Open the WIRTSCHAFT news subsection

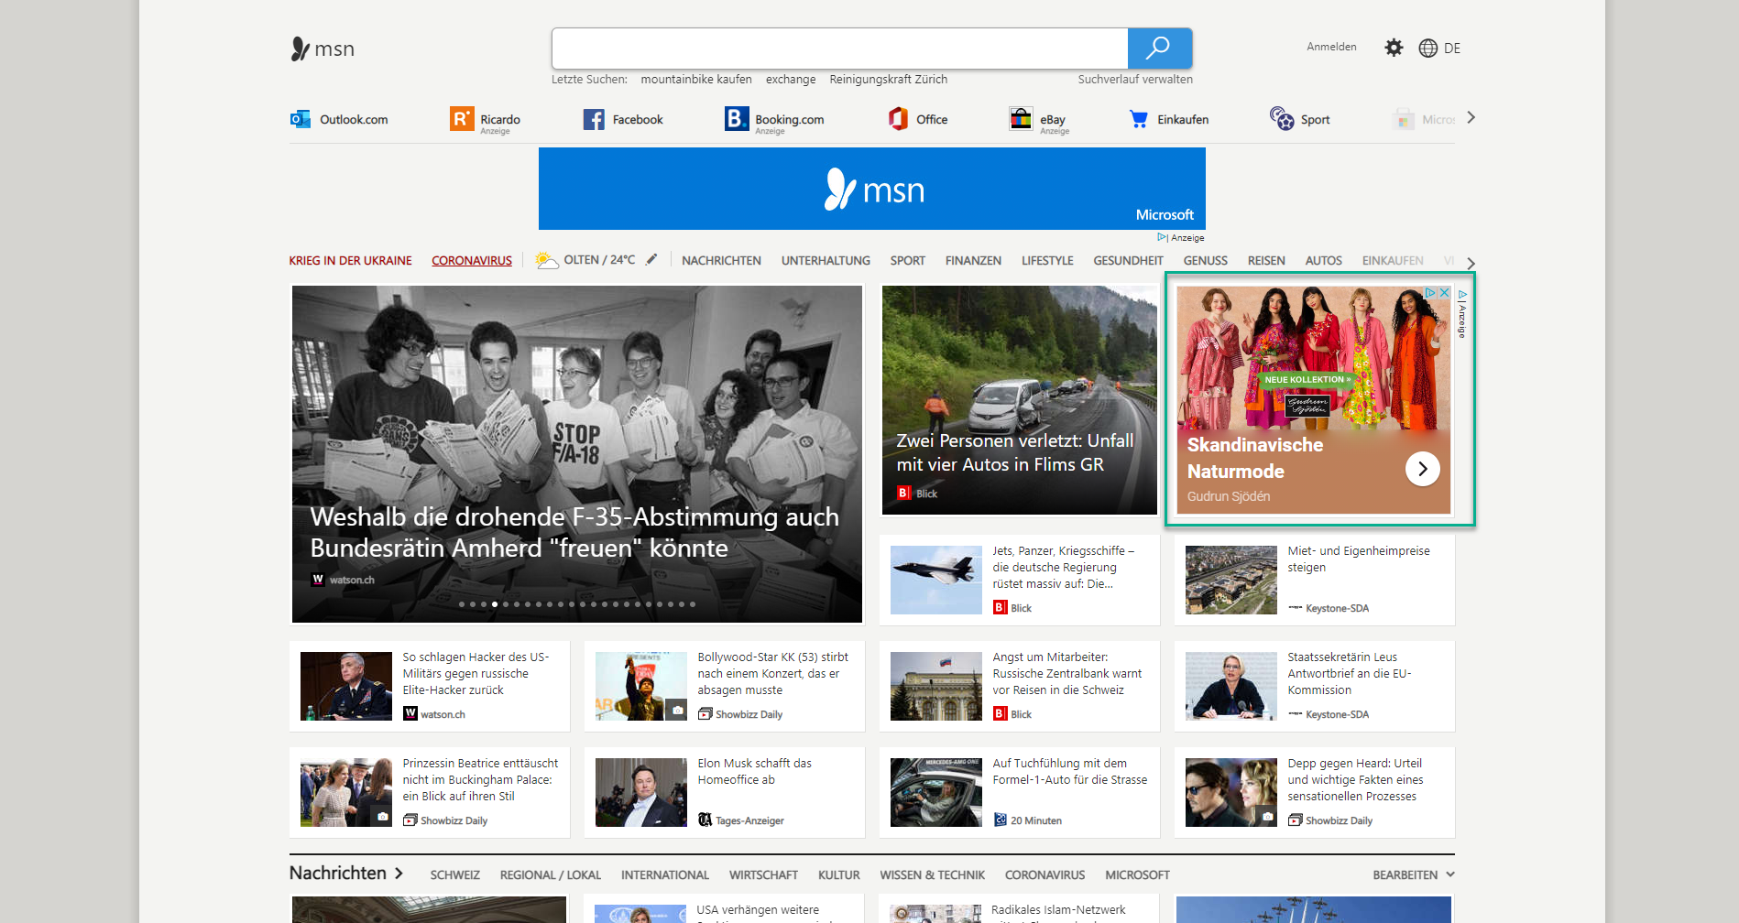click(x=763, y=875)
